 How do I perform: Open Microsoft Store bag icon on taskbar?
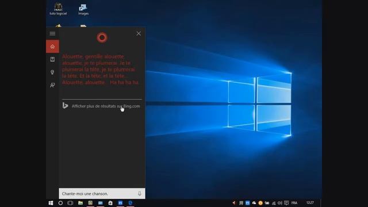110,203
